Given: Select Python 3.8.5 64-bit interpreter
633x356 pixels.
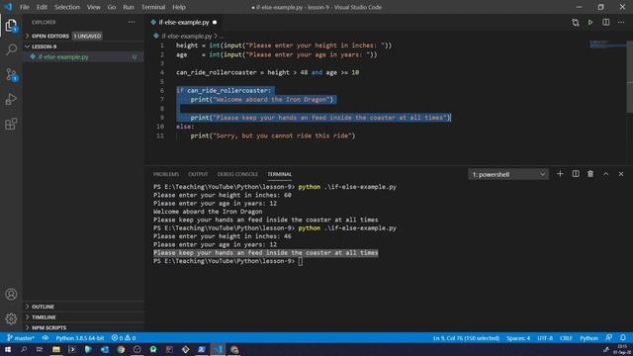Looking at the screenshot, I should pos(80,338).
